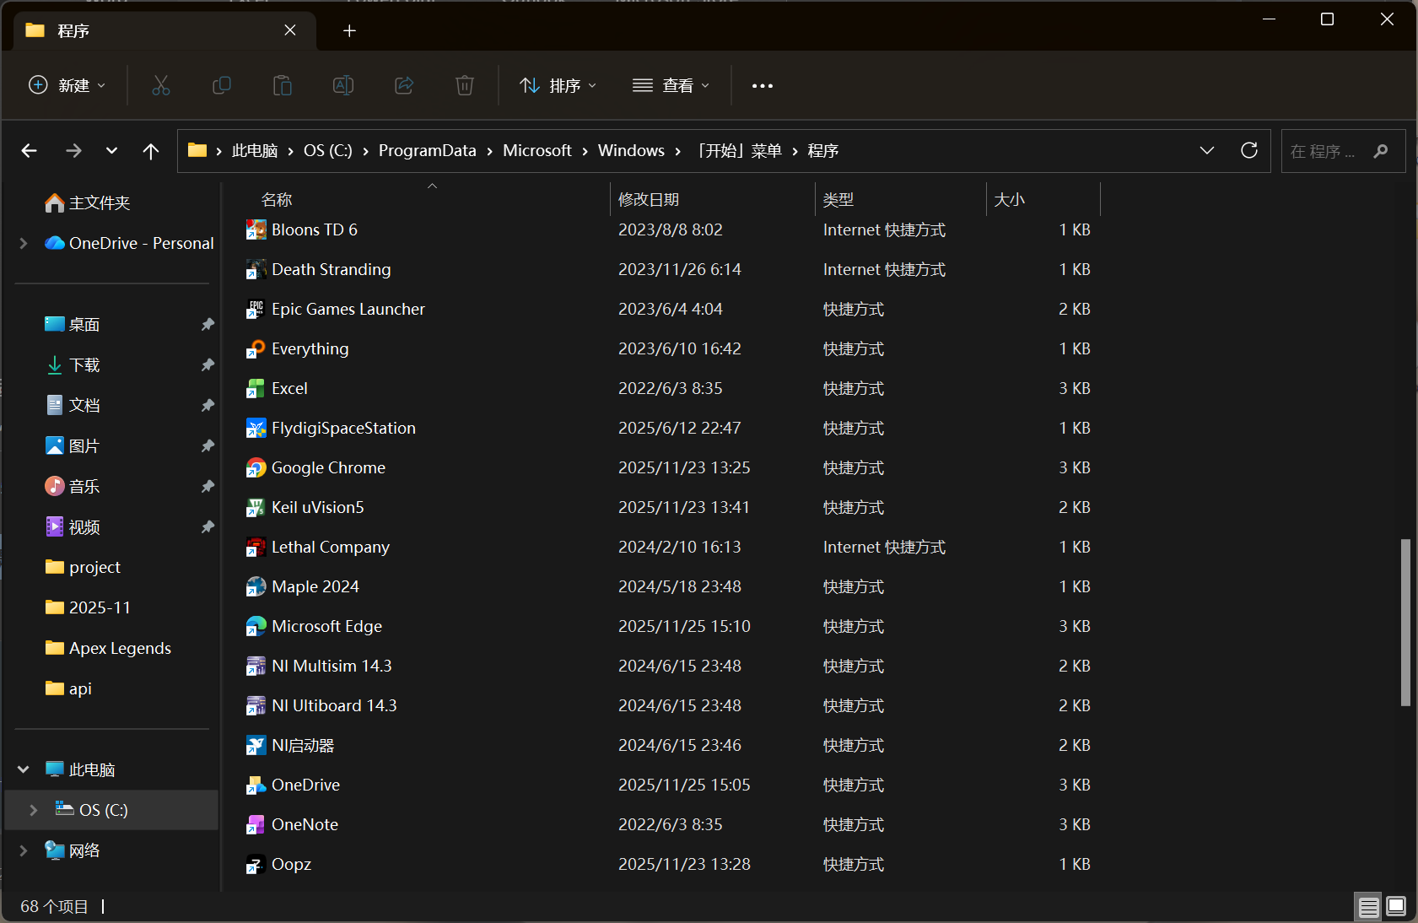1418x923 pixels.
Task: Unpin 视频 from quick access
Action: (x=208, y=526)
